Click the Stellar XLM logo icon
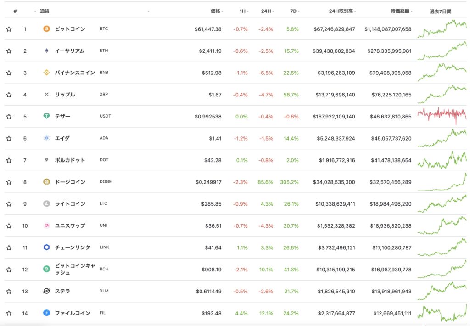The image size is (470, 326). point(46,291)
